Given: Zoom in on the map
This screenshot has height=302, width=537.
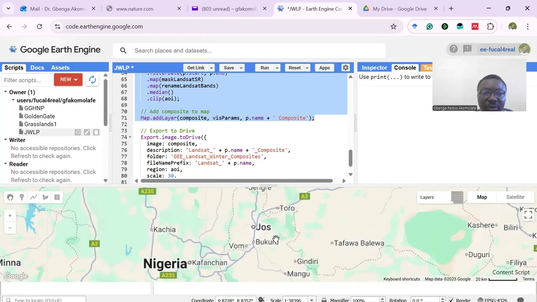Looking at the screenshot, I should click(x=10, y=216).
